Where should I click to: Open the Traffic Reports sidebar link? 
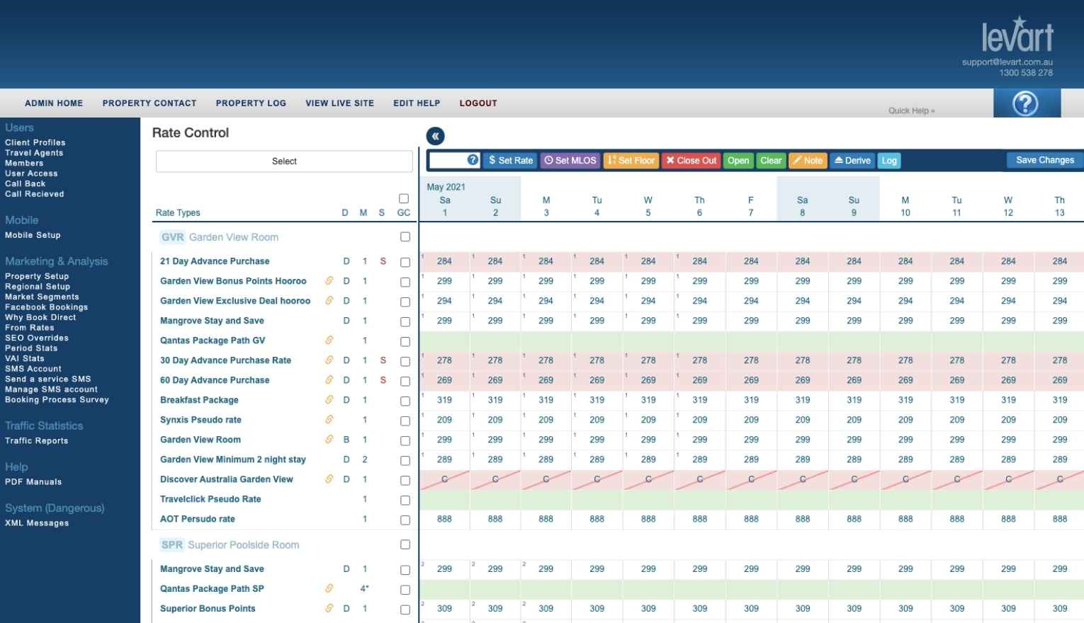37,441
